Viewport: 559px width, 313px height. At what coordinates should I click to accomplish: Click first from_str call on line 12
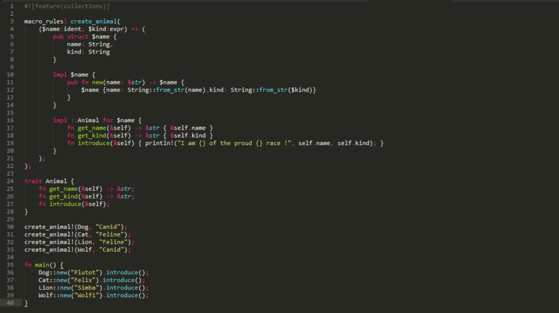[x=170, y=90]
